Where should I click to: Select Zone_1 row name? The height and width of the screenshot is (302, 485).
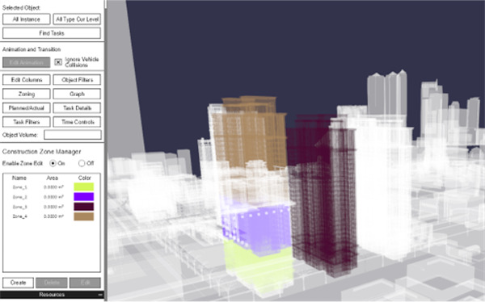click(19, 187)
